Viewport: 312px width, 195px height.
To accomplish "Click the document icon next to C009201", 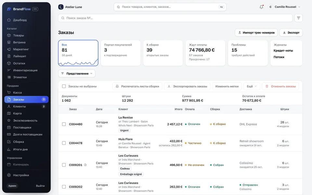I will pyautogui.click(x=85, y=165).
